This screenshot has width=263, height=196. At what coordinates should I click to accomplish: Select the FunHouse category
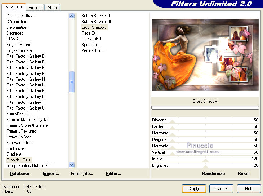pyautogui.click(x=15, y=148)
